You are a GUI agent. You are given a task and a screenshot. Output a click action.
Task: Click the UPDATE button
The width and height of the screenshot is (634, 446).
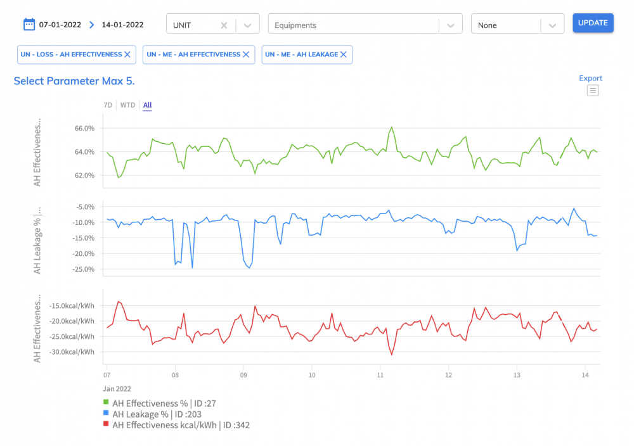(x=593, y=23)
